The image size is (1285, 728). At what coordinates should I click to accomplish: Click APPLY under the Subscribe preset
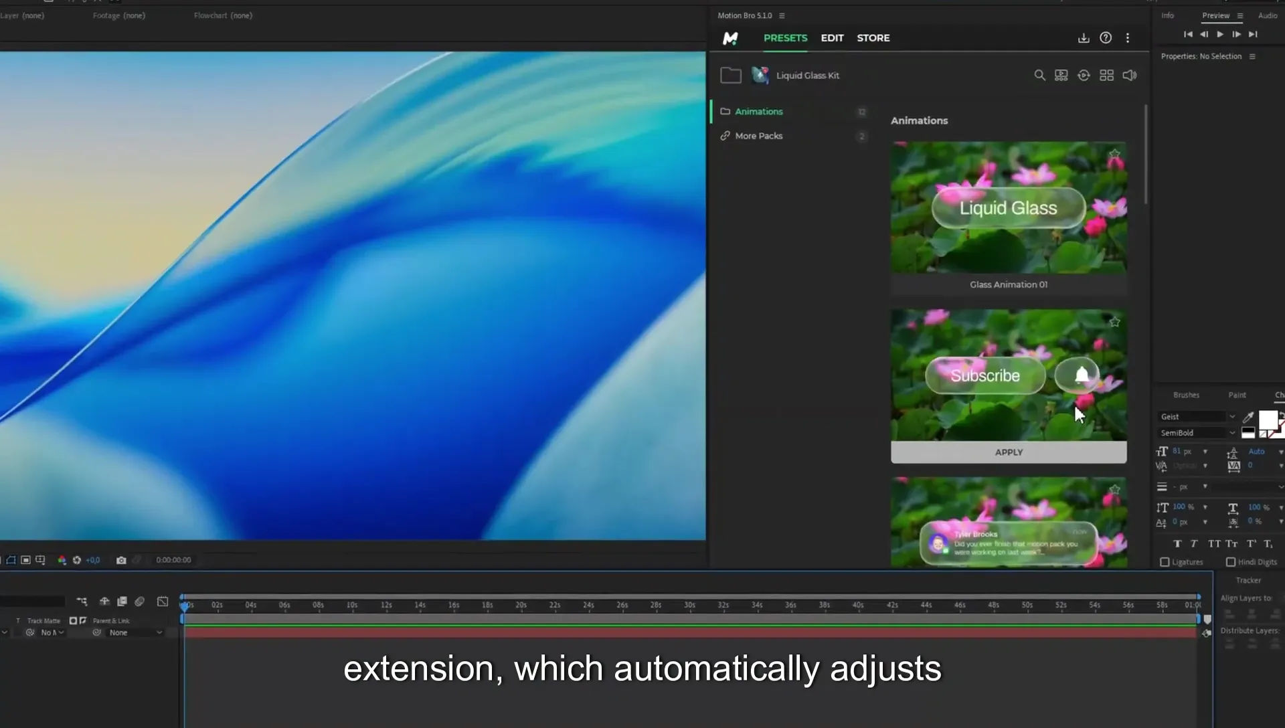(x=1009, y=452)
